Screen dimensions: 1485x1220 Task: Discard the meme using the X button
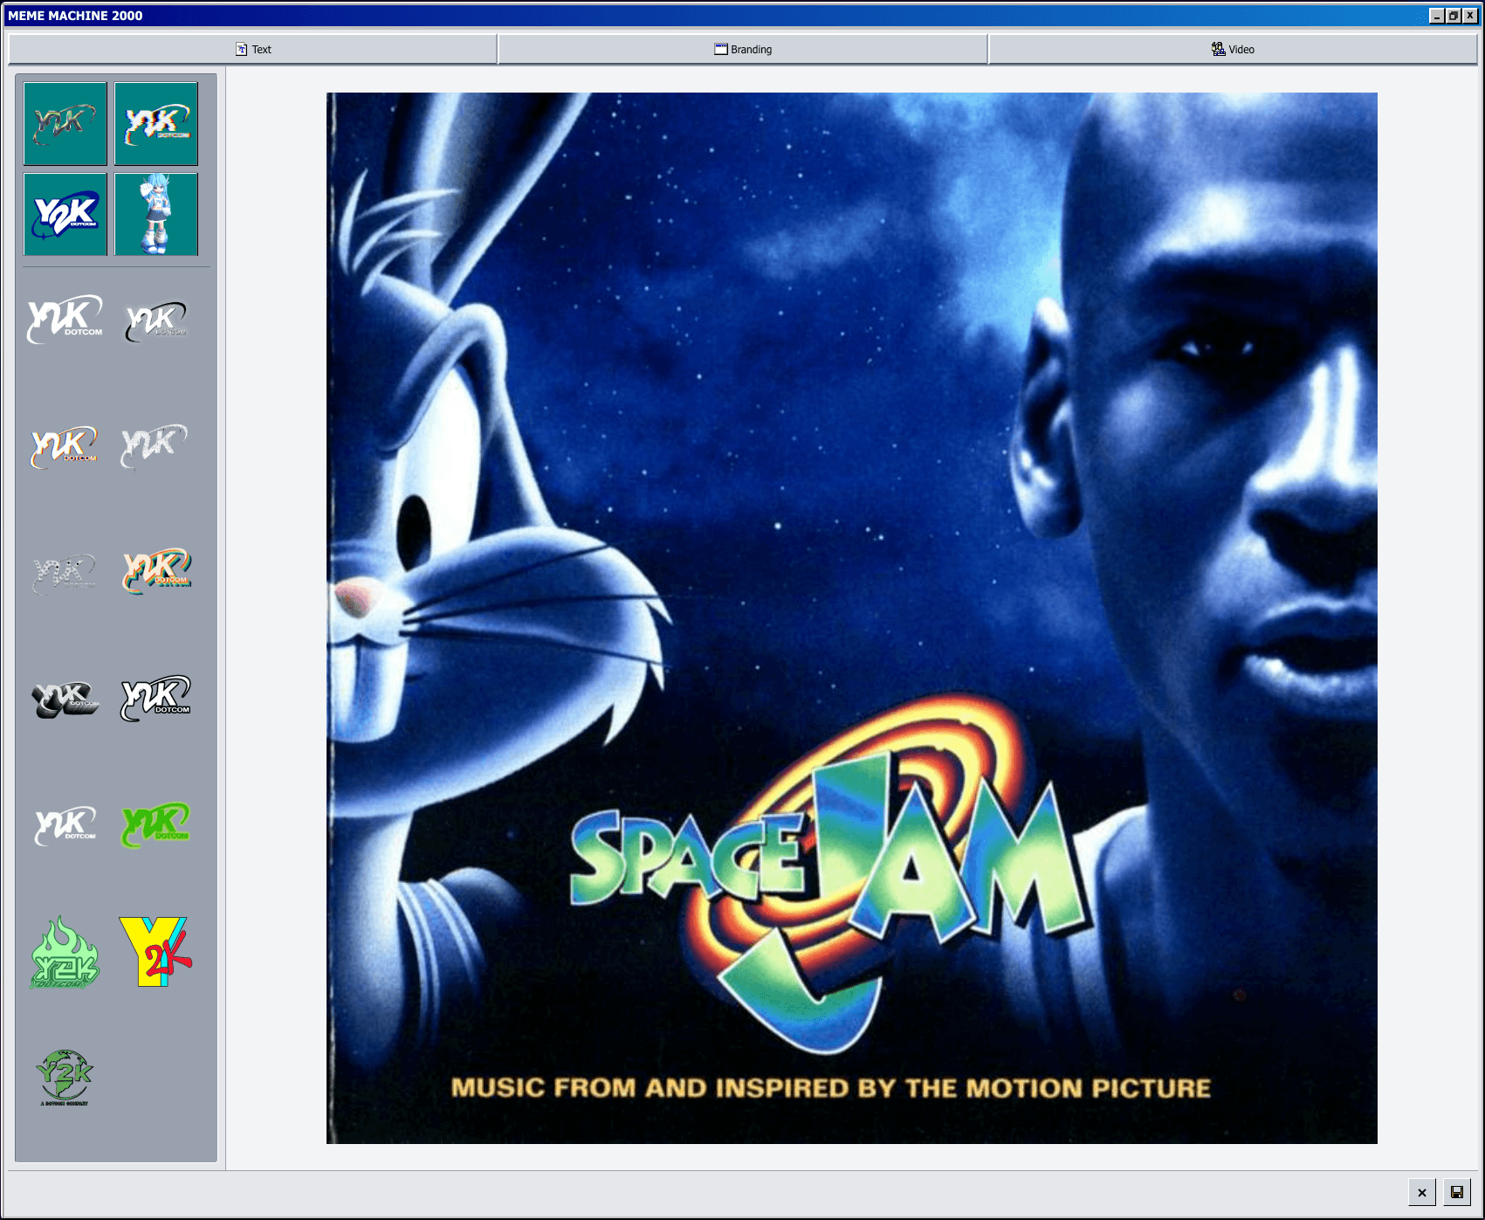[1421, 1191]
